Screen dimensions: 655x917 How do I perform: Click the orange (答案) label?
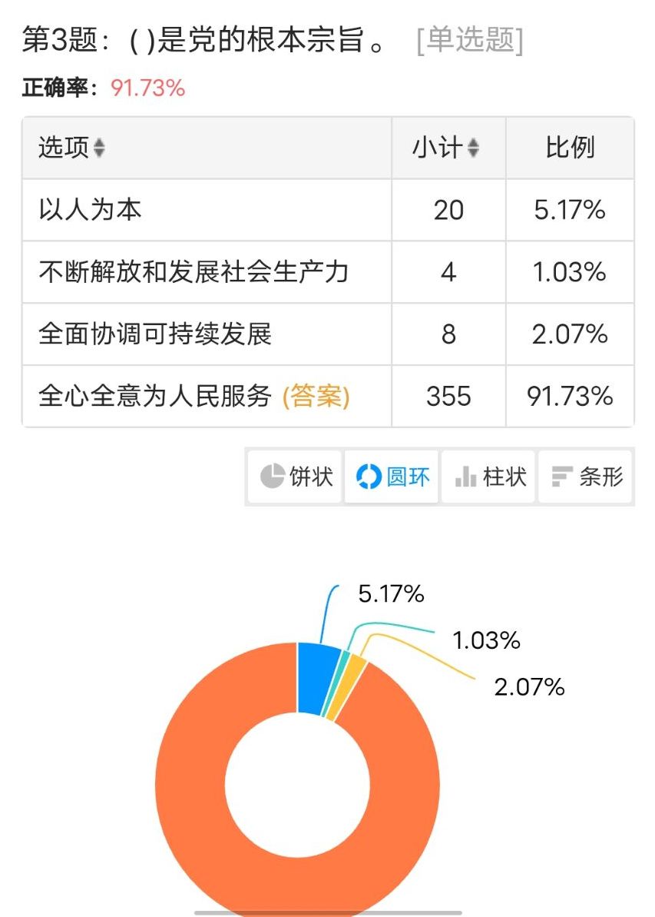tap(316, 396)
